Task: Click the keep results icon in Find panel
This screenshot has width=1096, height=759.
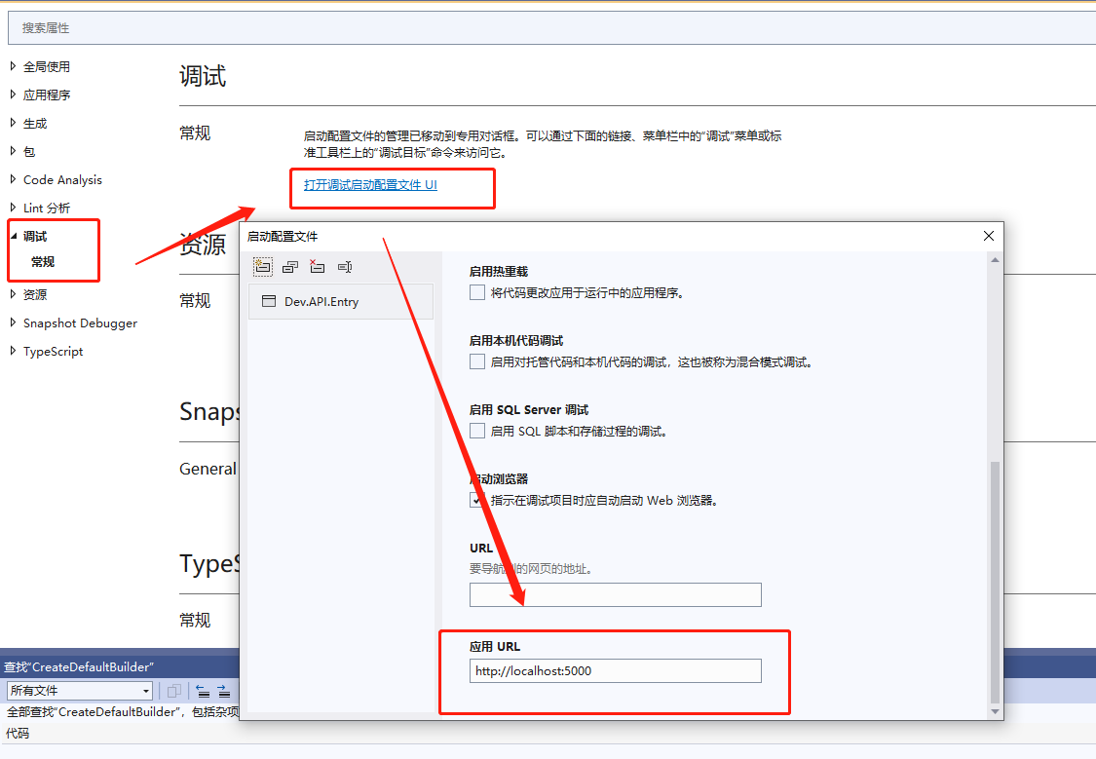Action: [174, 690]
